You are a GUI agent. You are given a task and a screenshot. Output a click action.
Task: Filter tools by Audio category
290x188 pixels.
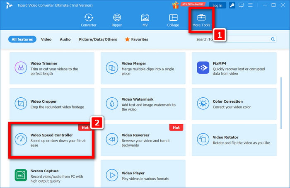(x=65, y=39)
